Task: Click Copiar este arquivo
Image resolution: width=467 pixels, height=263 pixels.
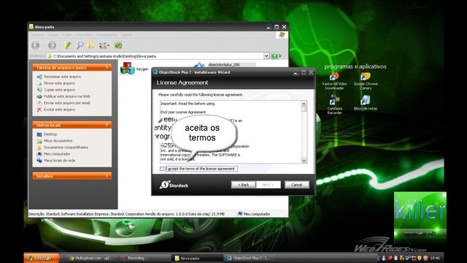Action: point(59,90)
